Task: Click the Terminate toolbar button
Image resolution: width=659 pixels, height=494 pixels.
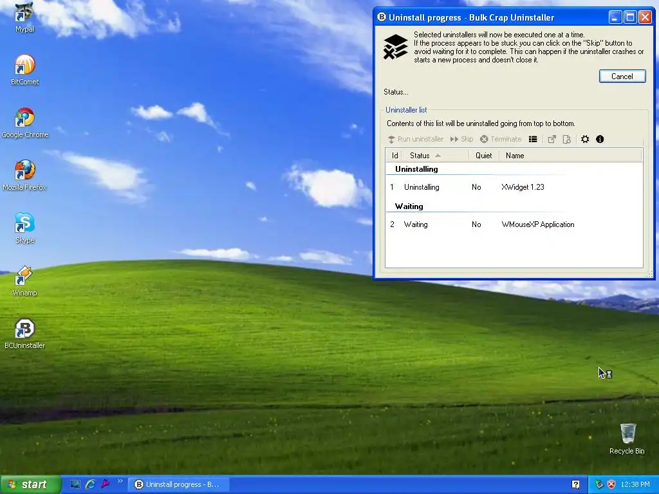Action: (x=501, y=139)
